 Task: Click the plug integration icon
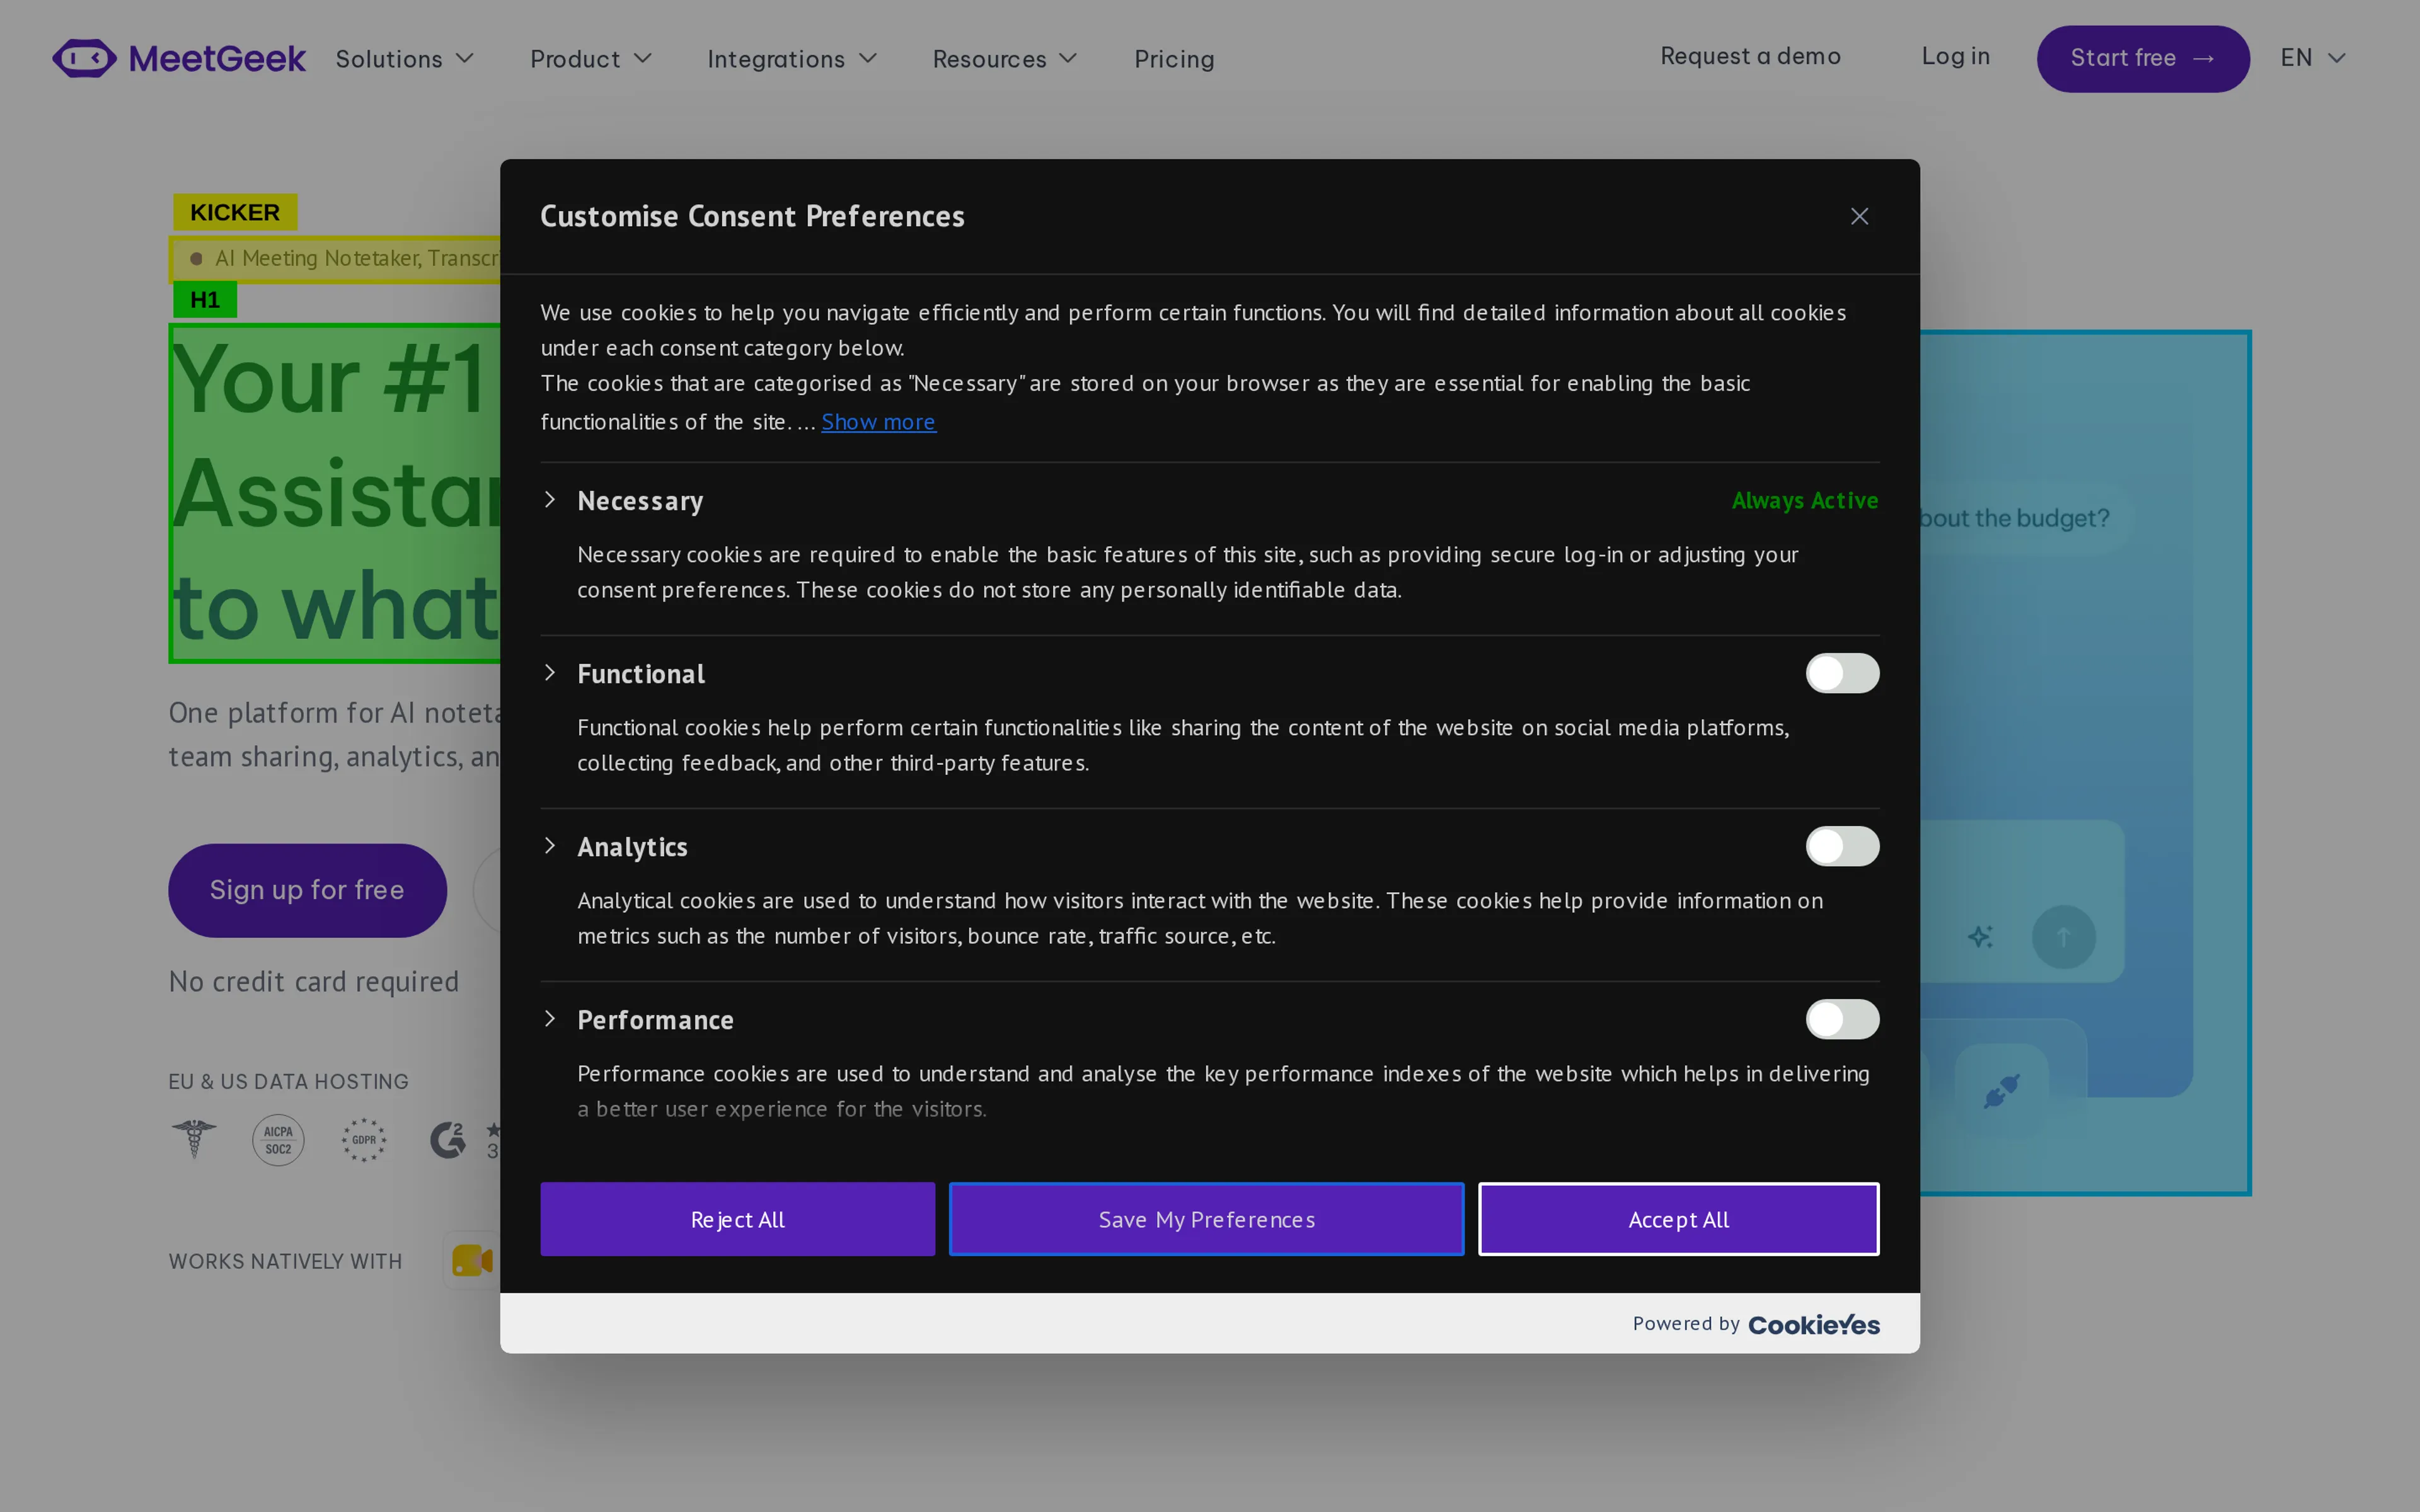coord(2001,1090)
